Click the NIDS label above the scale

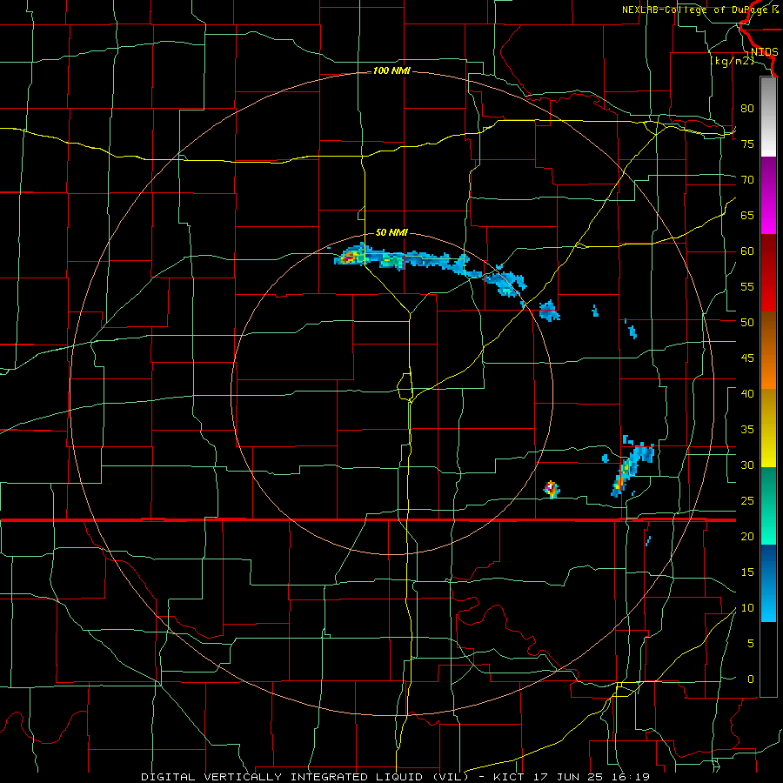click(x=764, y=52)
